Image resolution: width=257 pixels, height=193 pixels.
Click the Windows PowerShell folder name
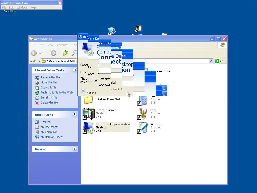[108, 99]
